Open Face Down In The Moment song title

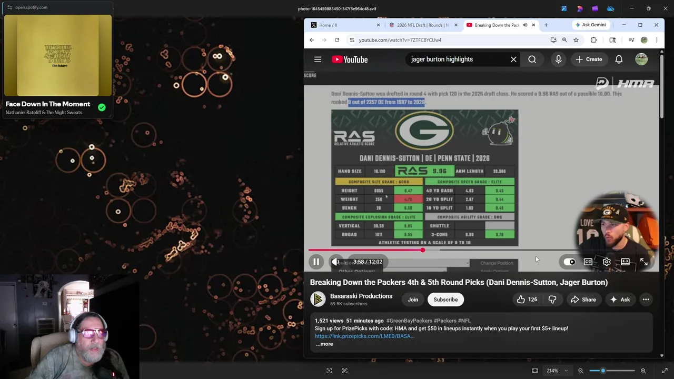coord(48,104)
